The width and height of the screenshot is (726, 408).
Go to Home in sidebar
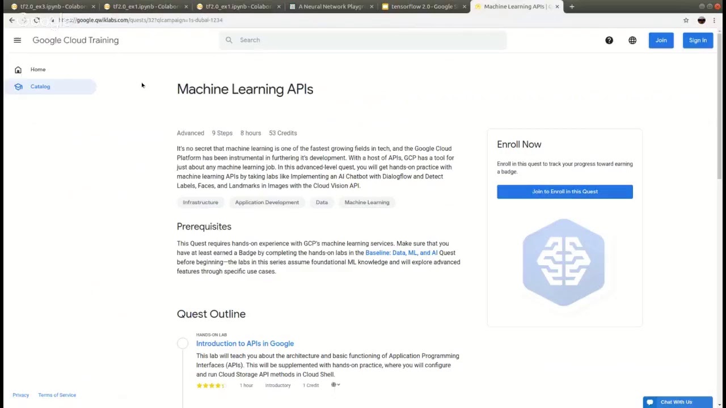click(38, 70)
